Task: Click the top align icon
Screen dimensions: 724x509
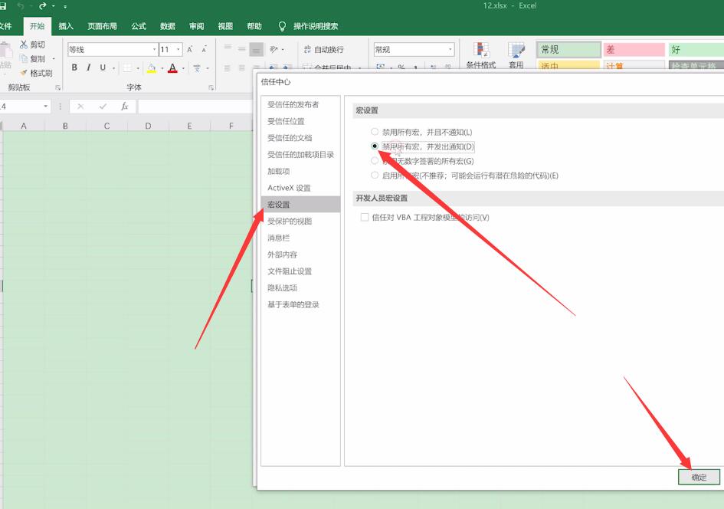Action: click(228, 48)
